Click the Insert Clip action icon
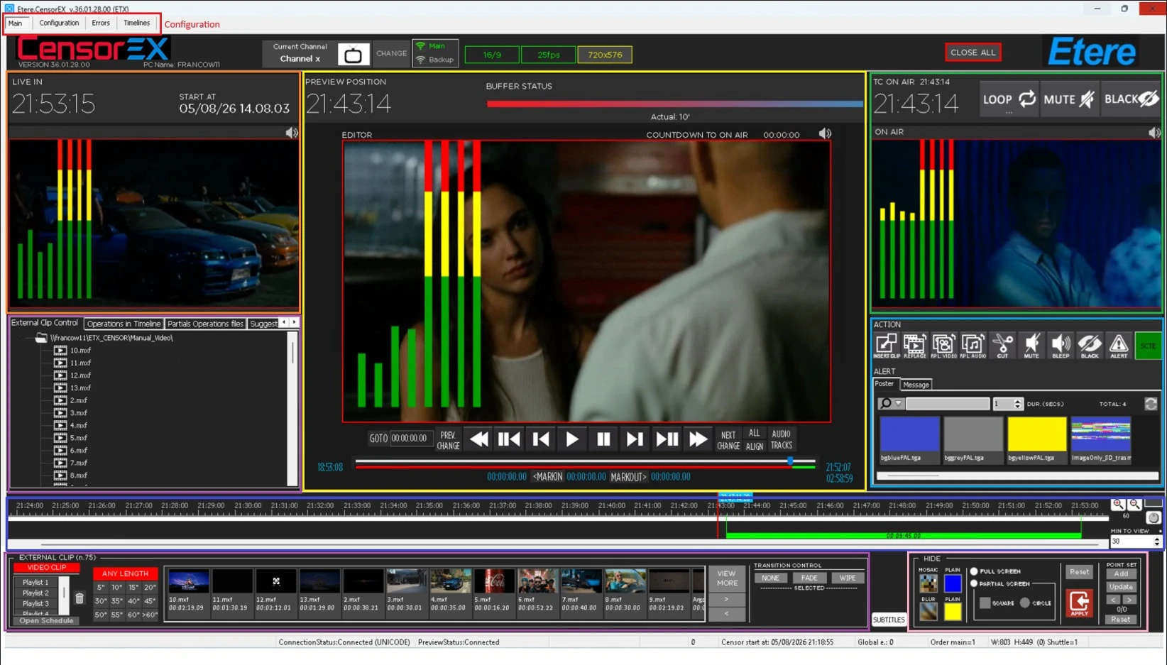 pos(886,346)
